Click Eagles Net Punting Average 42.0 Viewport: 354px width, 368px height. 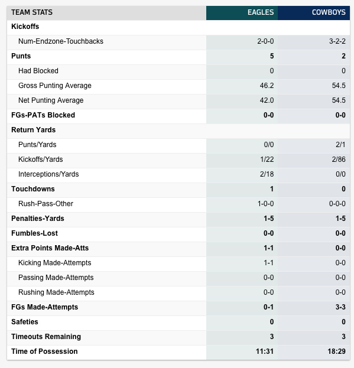tap(267, 100)
